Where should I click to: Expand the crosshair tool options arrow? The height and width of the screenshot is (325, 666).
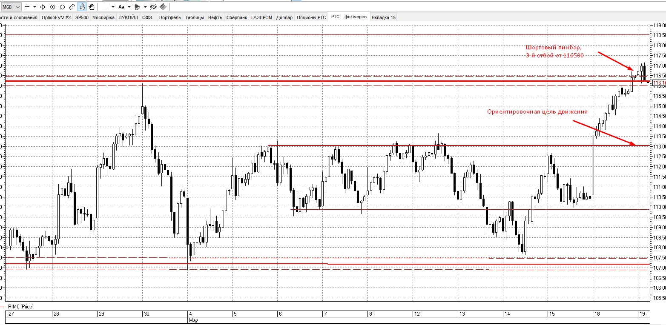coord(35,7)
